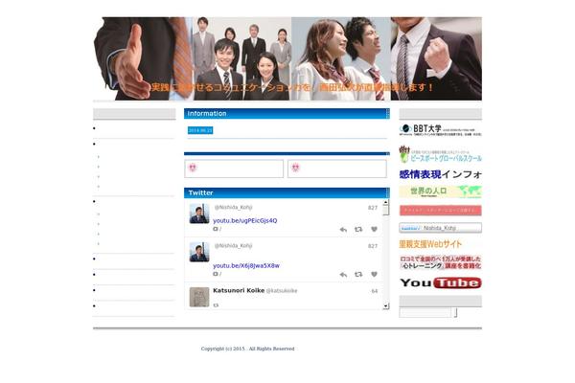575x383 pixels.
Task: Open the 里親支援Webサイト banner
Action: point(430,244)
